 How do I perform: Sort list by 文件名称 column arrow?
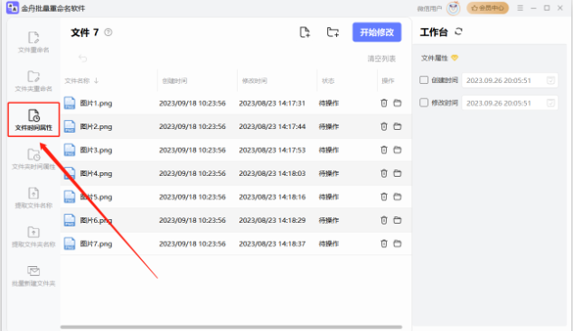tap(96, 80)
